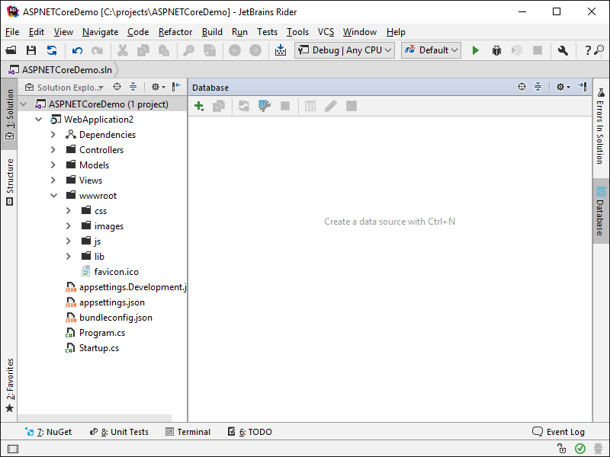
Task: Select favicon.ico file
Action: pyautogui.click(x=116, y=272)
